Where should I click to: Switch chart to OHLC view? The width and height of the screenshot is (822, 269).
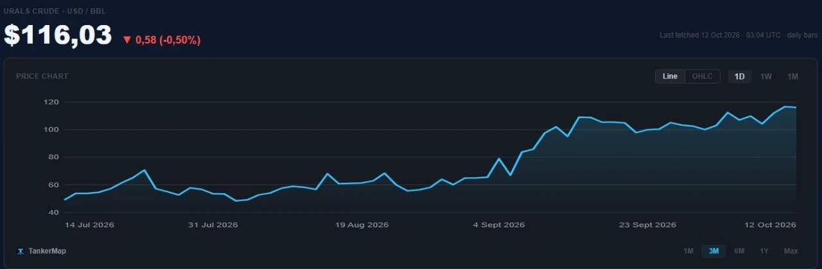point(702,76)
